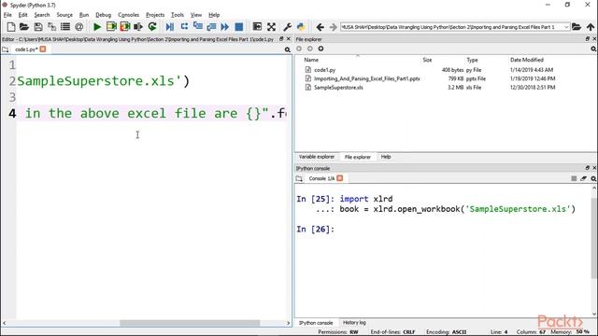Select the Console 1/A tab
The image size is (598, 336).
(x=321, y=178)
